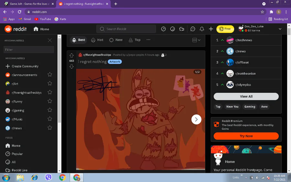Show next image in post gallery
This screenshot has width=291, height=182.
coord(196,120)
